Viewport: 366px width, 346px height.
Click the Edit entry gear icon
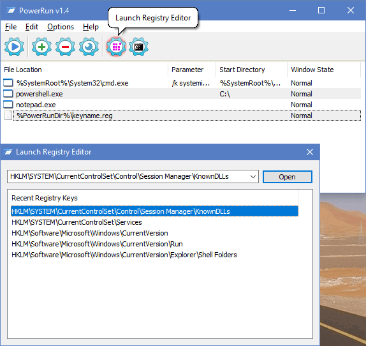click(89, 47)
